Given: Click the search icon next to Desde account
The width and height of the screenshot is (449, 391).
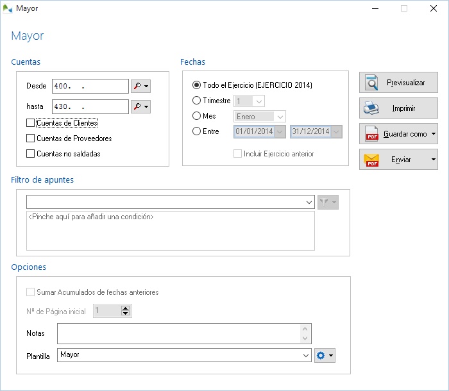Looking at the screenshot, I should coord(137,86).
